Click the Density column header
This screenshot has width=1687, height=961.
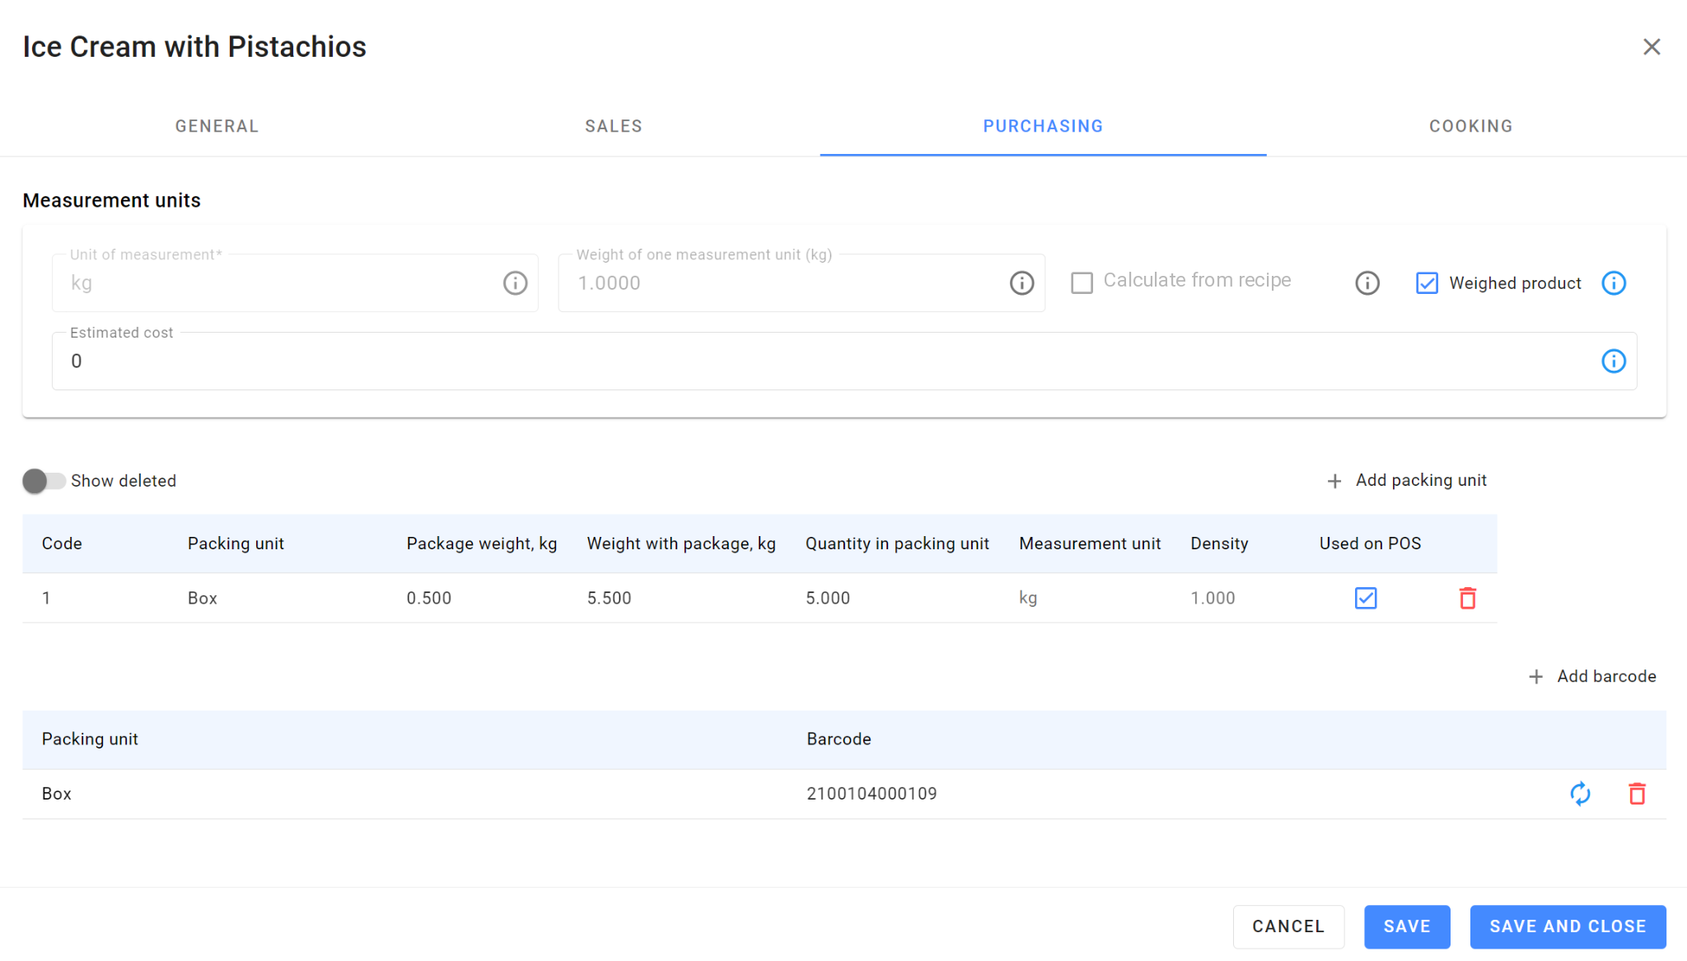(1219, 543)
